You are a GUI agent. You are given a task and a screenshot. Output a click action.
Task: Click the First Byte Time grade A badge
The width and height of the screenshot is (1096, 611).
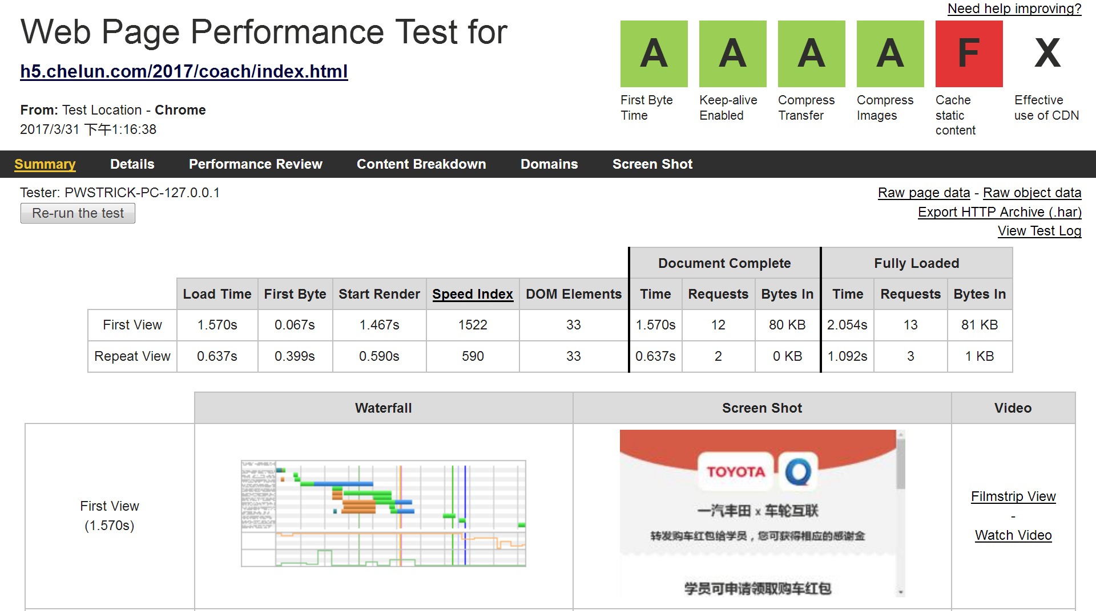[x=654, y=54]
